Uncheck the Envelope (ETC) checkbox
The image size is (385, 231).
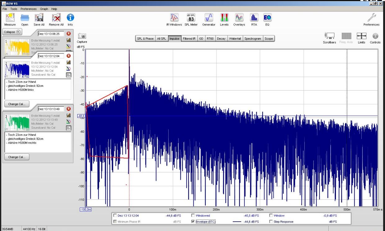(193, 222)
